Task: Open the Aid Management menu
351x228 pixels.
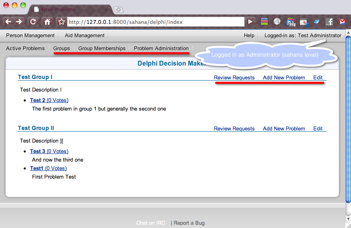Action: pos(85,36)
